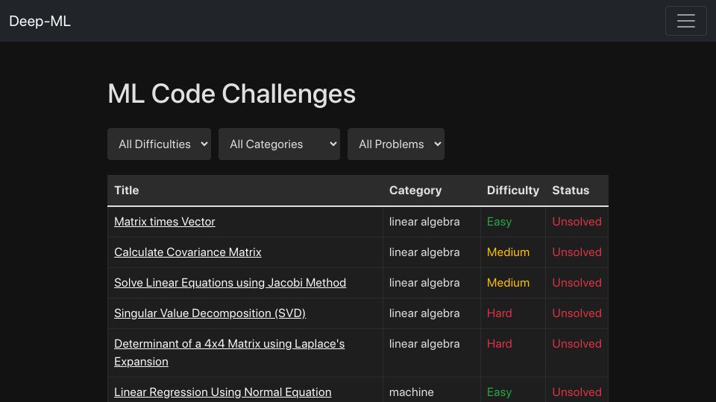This screenshot has width=716, height=402.
Task: Click linear algebra category in SVD row
Action: 424,313
